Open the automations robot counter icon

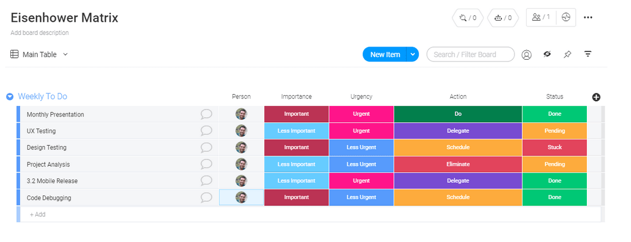coord(503,18)
